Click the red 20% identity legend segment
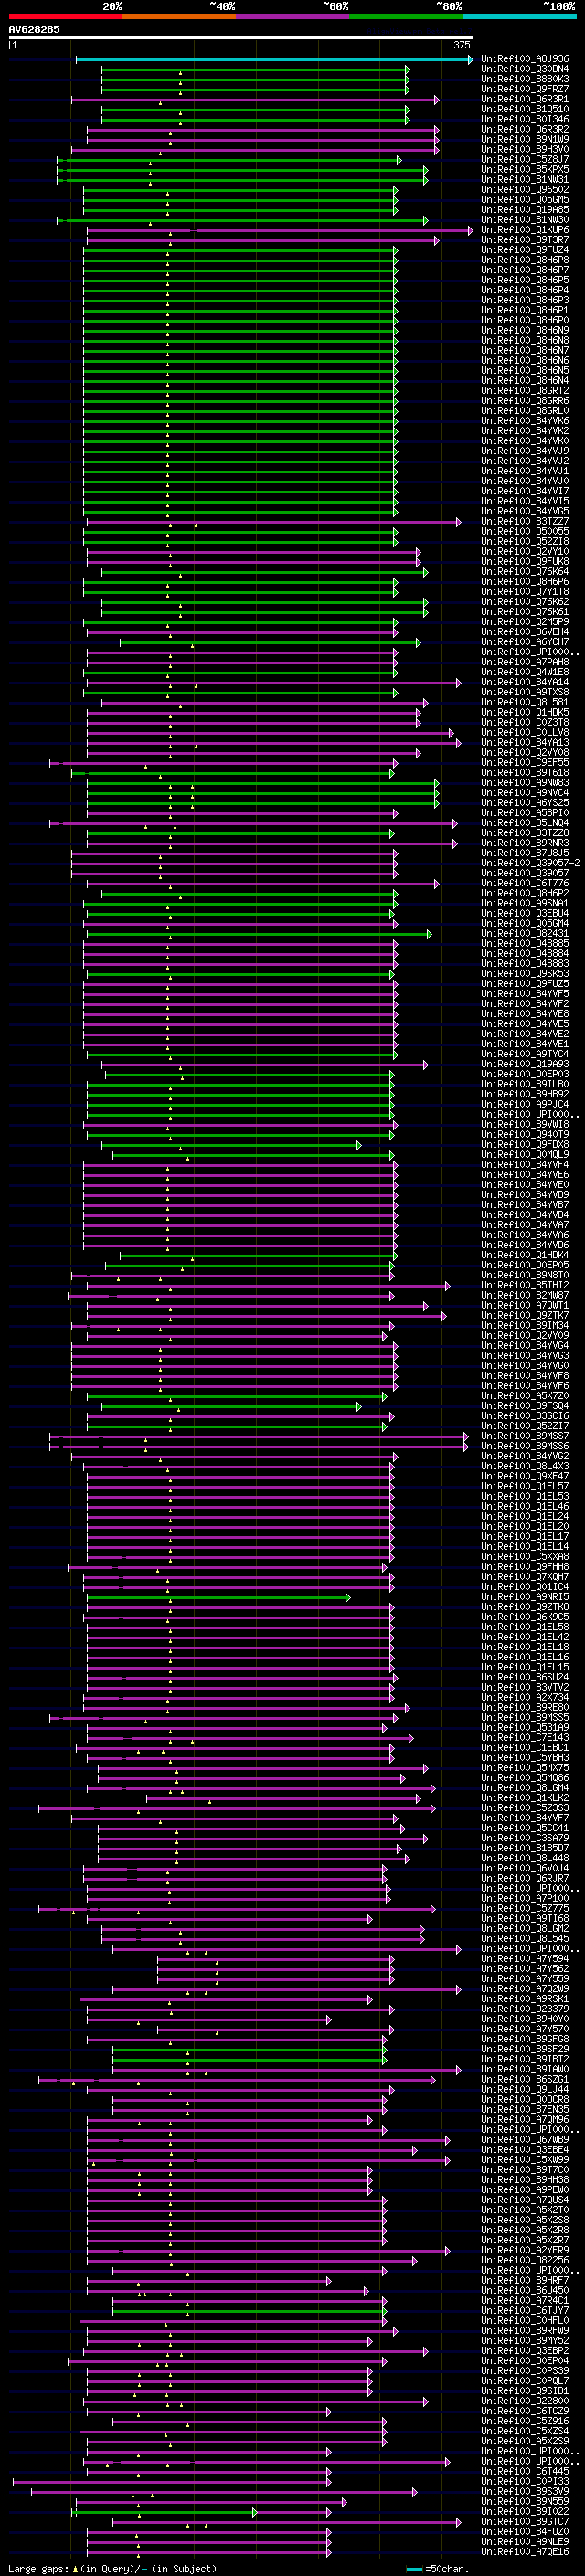The image size is (585, 2576). pyautogui.click(x=65, y=16)
